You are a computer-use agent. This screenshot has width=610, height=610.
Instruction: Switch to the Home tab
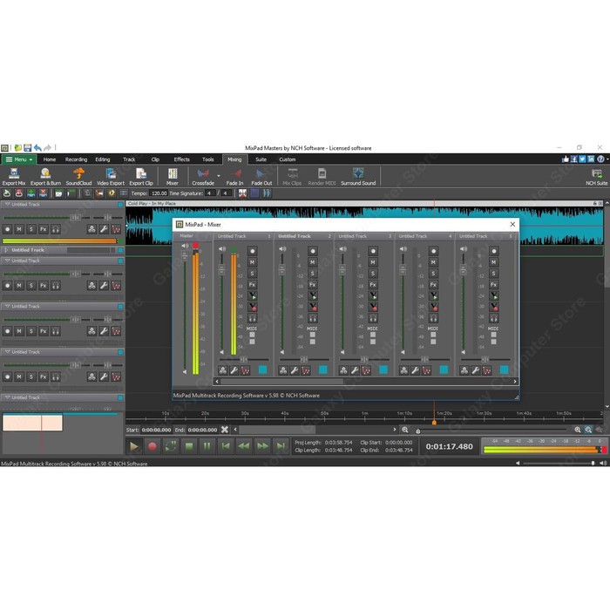tap(50, 159)
